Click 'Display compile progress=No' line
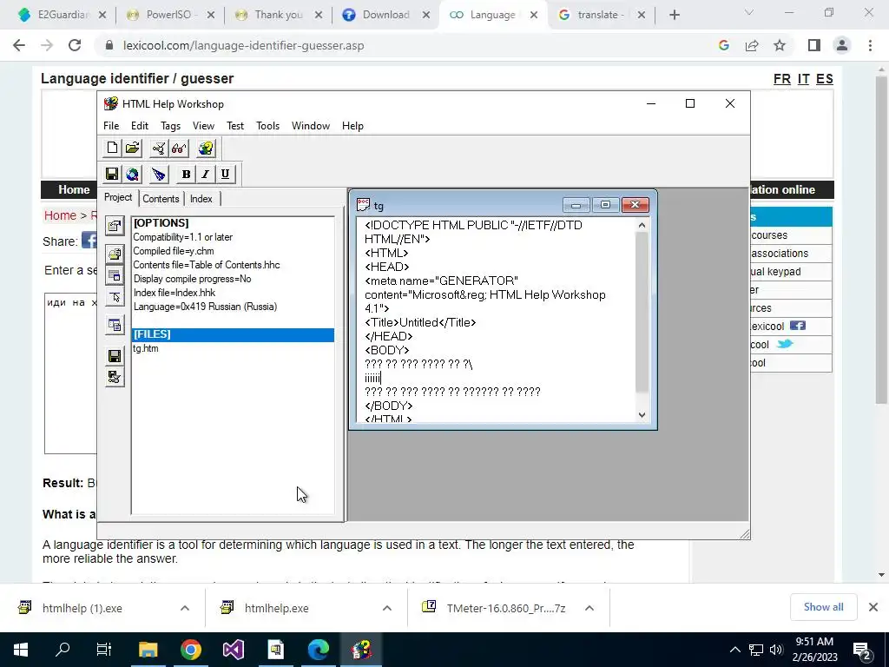This screenshot has width=889, height=667. point(192,279)
